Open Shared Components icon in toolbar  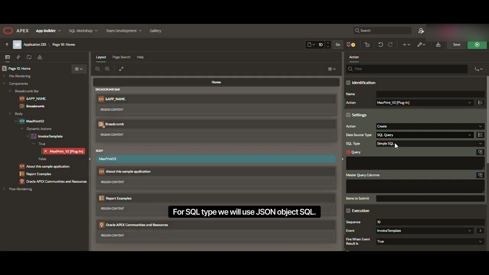click(438, 45)
